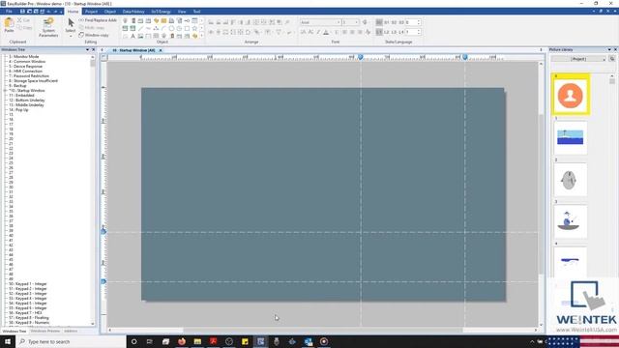Open the View ribbon tab
Image resolution: width=619 pixels, height=348 pixels.
coord(182,12)
